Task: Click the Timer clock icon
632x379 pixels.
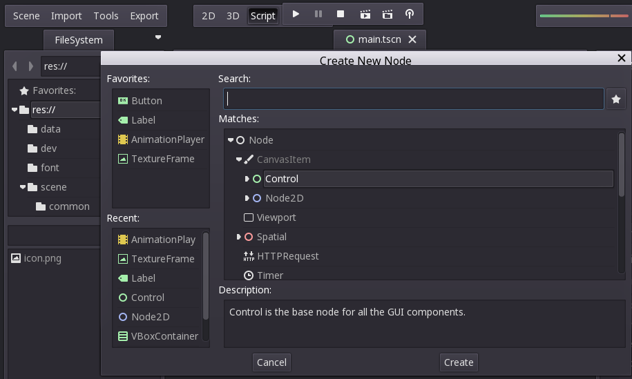Action: click(249, 275)
